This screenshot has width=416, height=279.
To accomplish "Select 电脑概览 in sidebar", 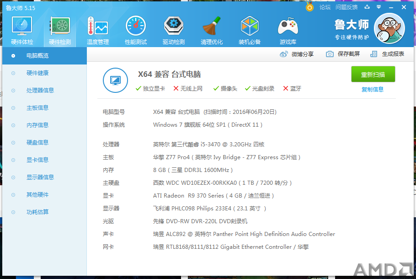I will pos(44,56).
